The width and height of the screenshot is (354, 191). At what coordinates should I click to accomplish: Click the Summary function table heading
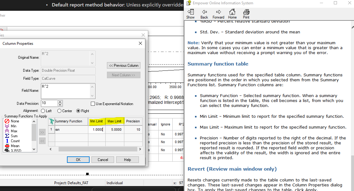(218, 64)
